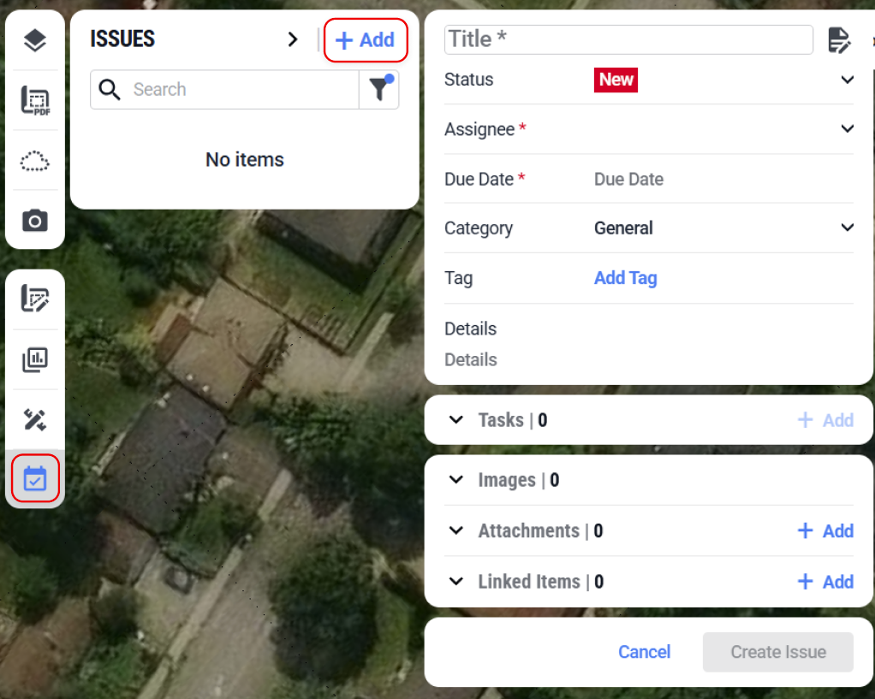
Task: Click the New status badge
Action: [616, 80]
